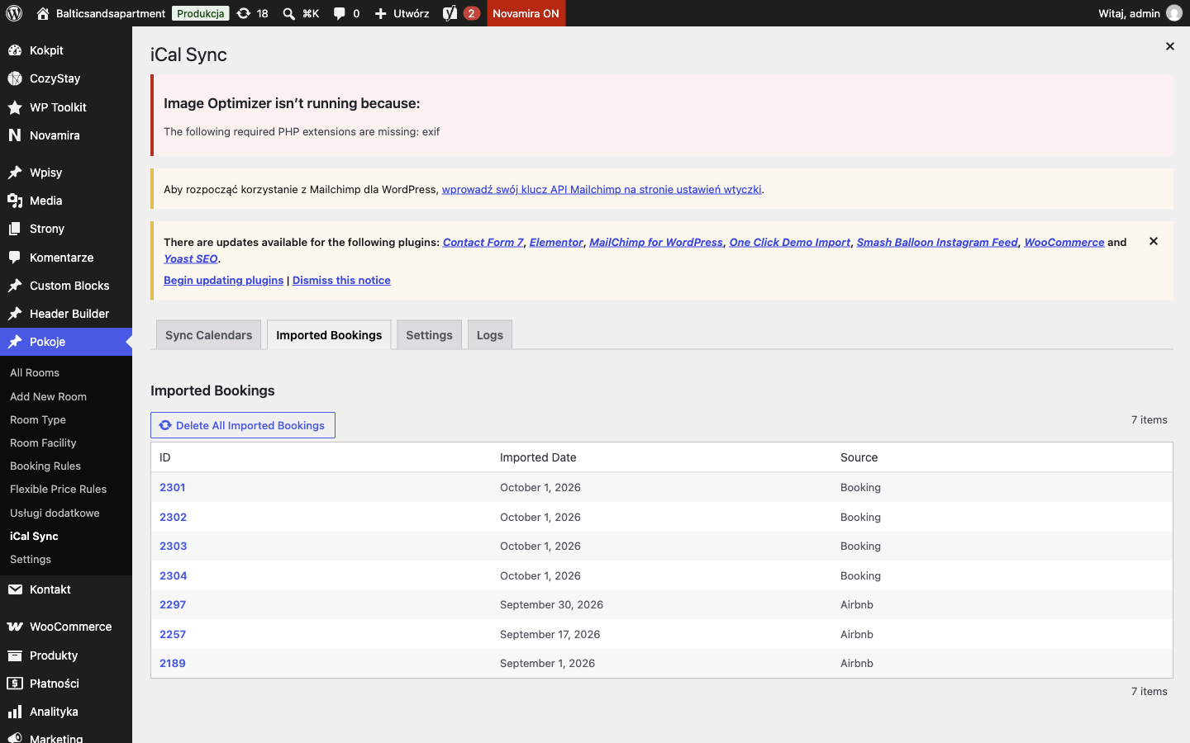Click the Analityka chart icon
This screenshot has width=1190, height=743.
15,712
